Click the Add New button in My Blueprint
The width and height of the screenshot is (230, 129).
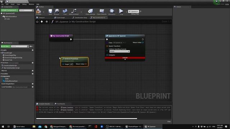[x=6, y=46]
